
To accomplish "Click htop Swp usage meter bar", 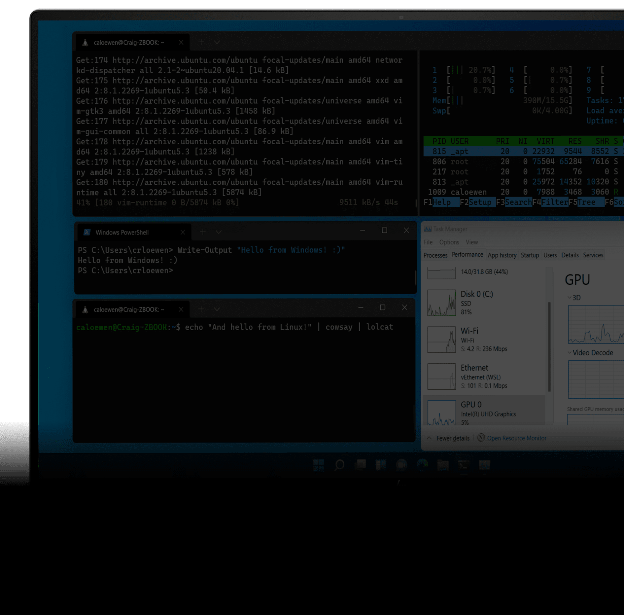I will (502, 111).
